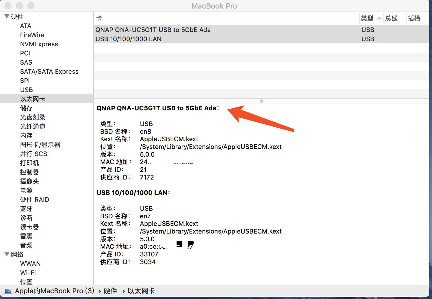Collapse the 硬件 section disclosure triangle
The width and height of the screenshot is (432, 299).
[x=6, y=16]
